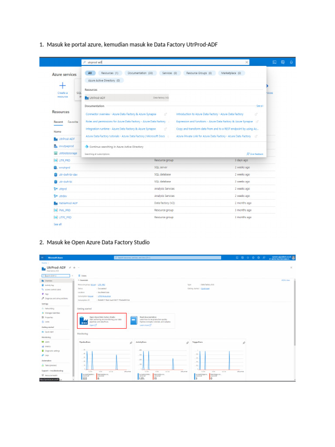Screen dimensions: 335x447
Task: Filter search results by Azure Active Directory (0)
Action: [x=104, y=81]
